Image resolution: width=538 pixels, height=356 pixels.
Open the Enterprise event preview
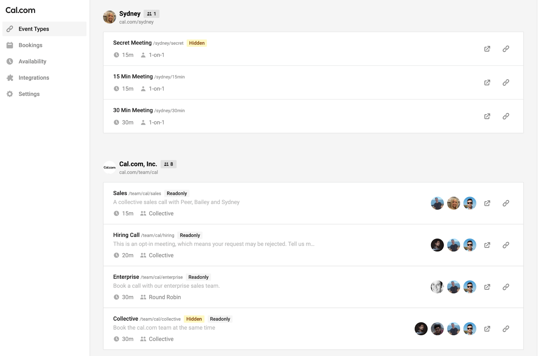(x=487, y=287)
